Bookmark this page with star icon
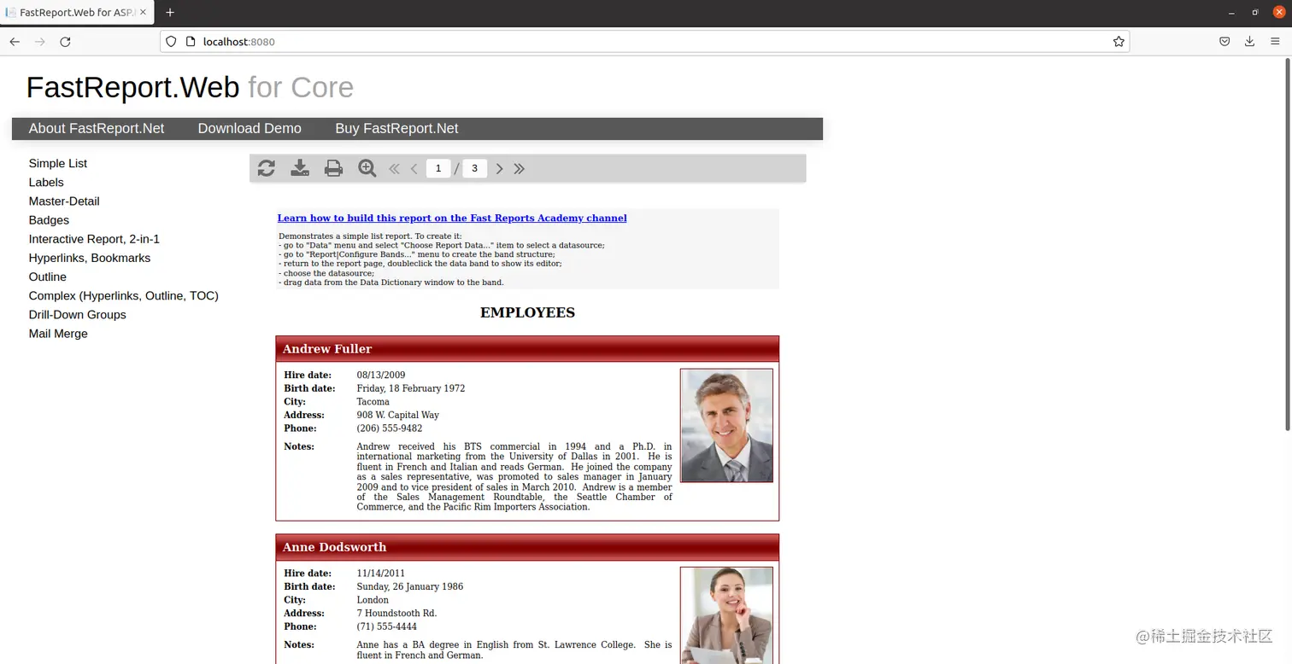 click(x=1119, y=41)
